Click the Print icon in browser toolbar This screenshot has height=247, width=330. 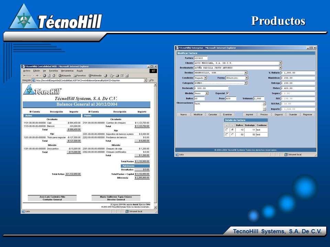pos(117,75)
